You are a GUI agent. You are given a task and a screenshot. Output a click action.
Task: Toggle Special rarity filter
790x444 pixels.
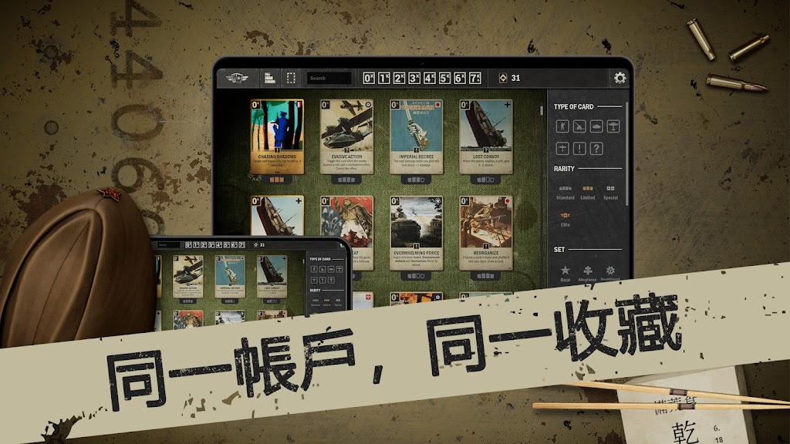click(610, 192)
